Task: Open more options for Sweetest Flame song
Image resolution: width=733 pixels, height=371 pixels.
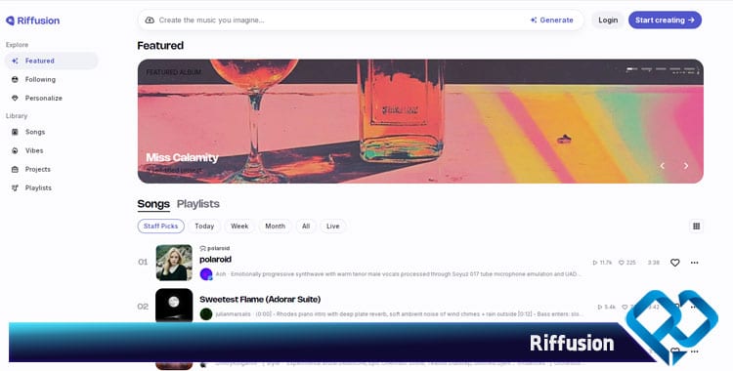Action: coord(694,307)
